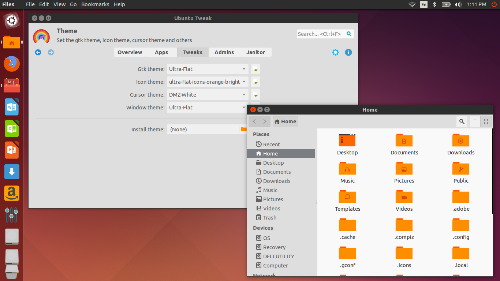Select the Tweaks tab
The width and height of the screenshot is (500, 281).
(193, 52)
